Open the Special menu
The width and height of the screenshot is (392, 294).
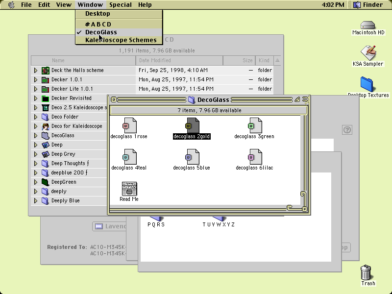[x=121, y=5]
